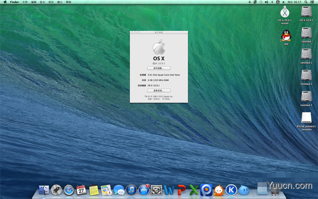Click the More Info button in About window
The height and width of the screenshot is (199, 318).
[x=159, y=91]
